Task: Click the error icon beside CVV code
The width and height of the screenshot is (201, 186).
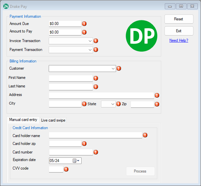Action: [x=66, y=169]
